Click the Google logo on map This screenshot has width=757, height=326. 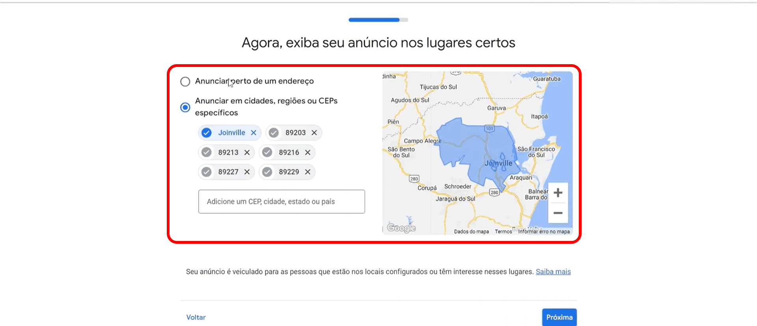click(401, 228)
